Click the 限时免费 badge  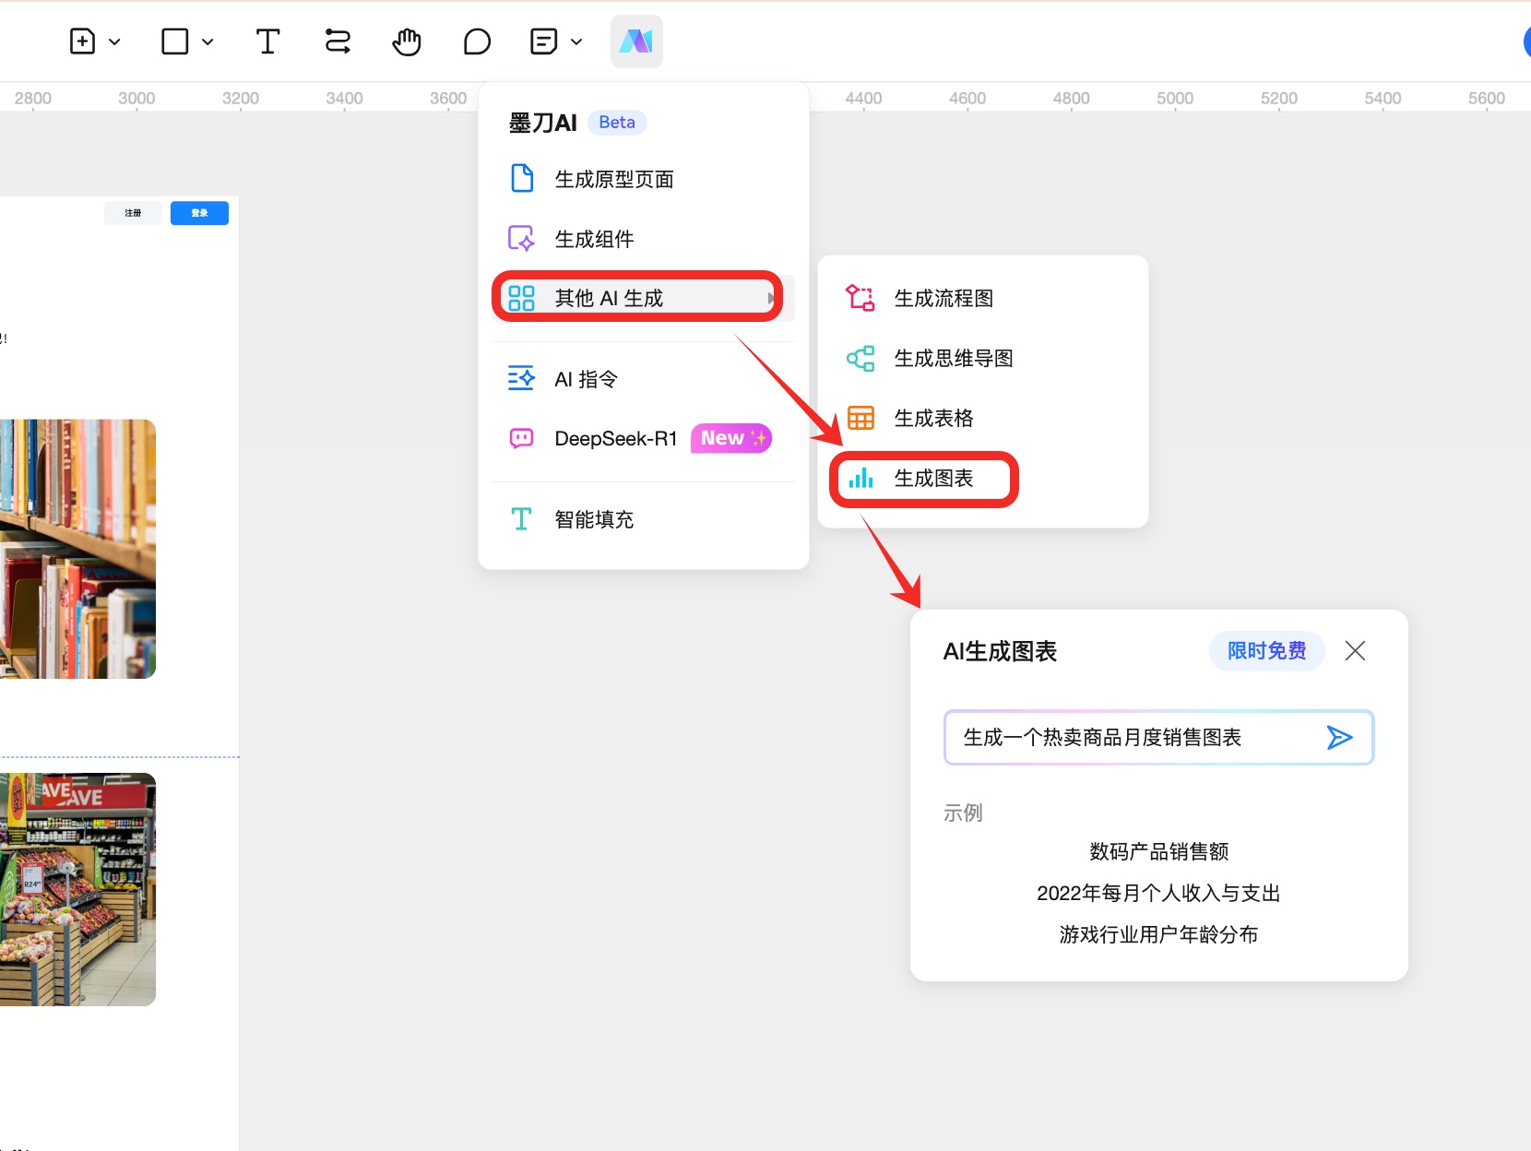pyautogui.click(x=1266, y=651)
